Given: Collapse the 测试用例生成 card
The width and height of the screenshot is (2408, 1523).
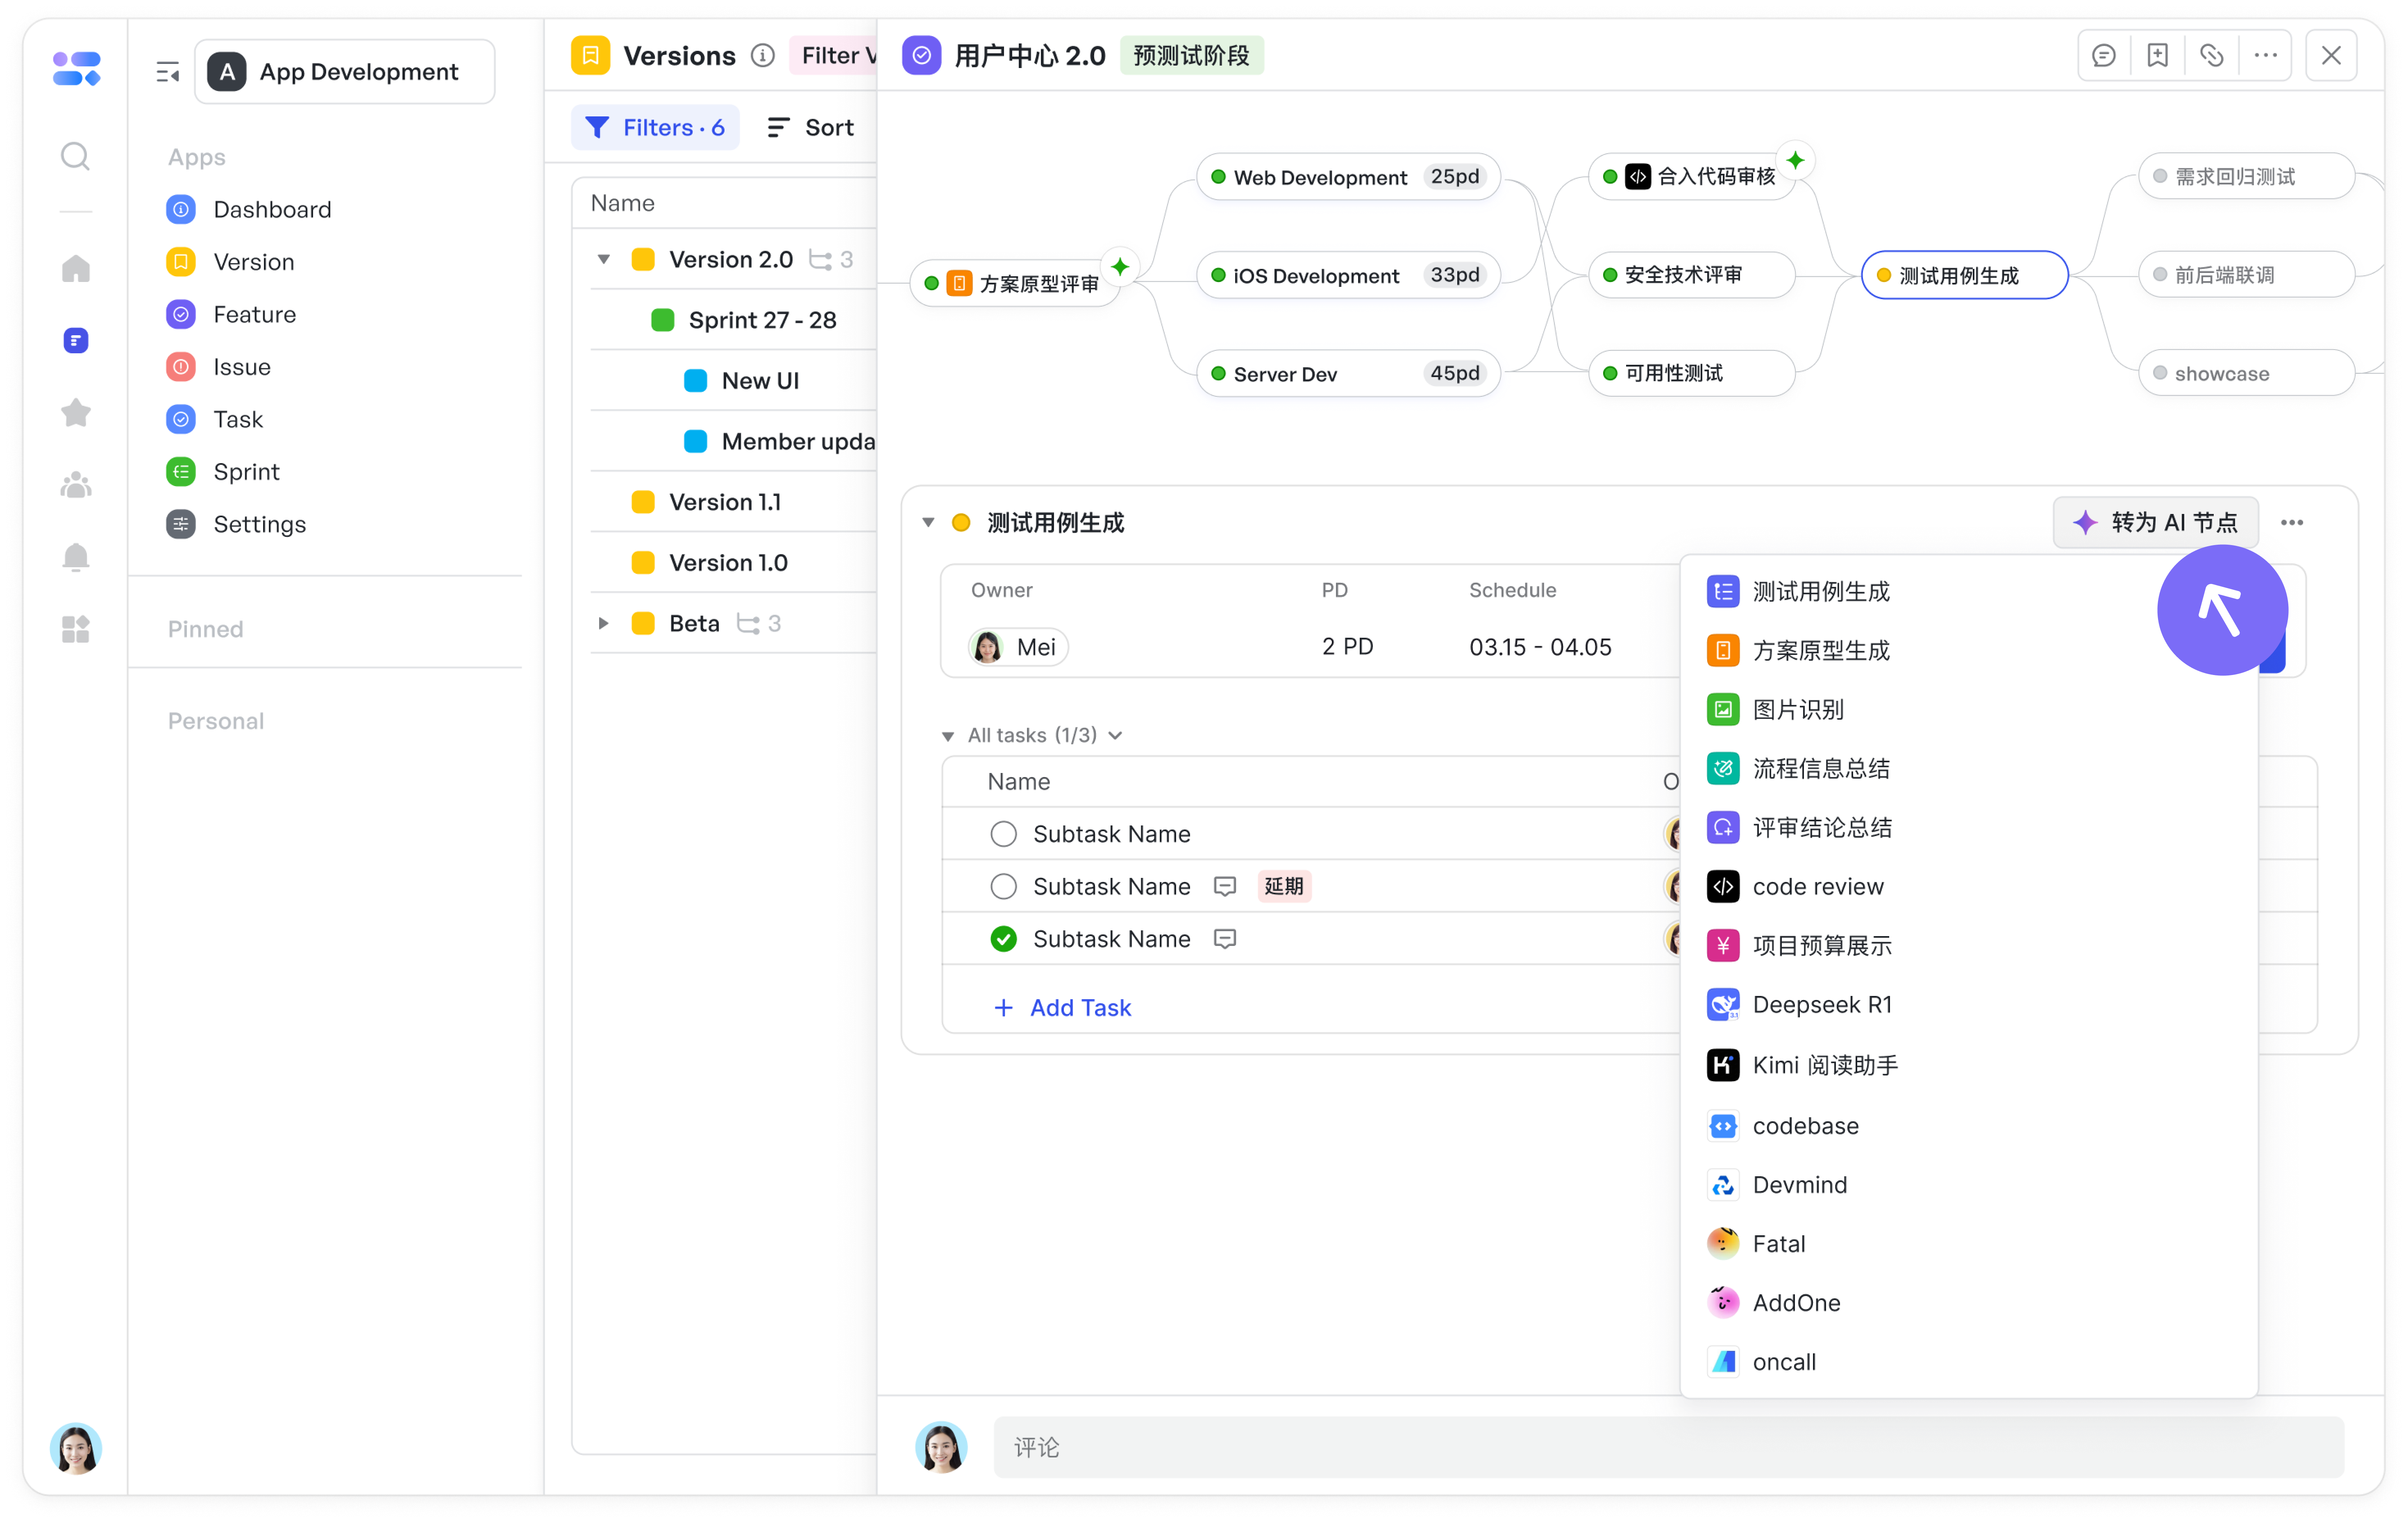Looking at the screenshot, I should pos(928,522).
